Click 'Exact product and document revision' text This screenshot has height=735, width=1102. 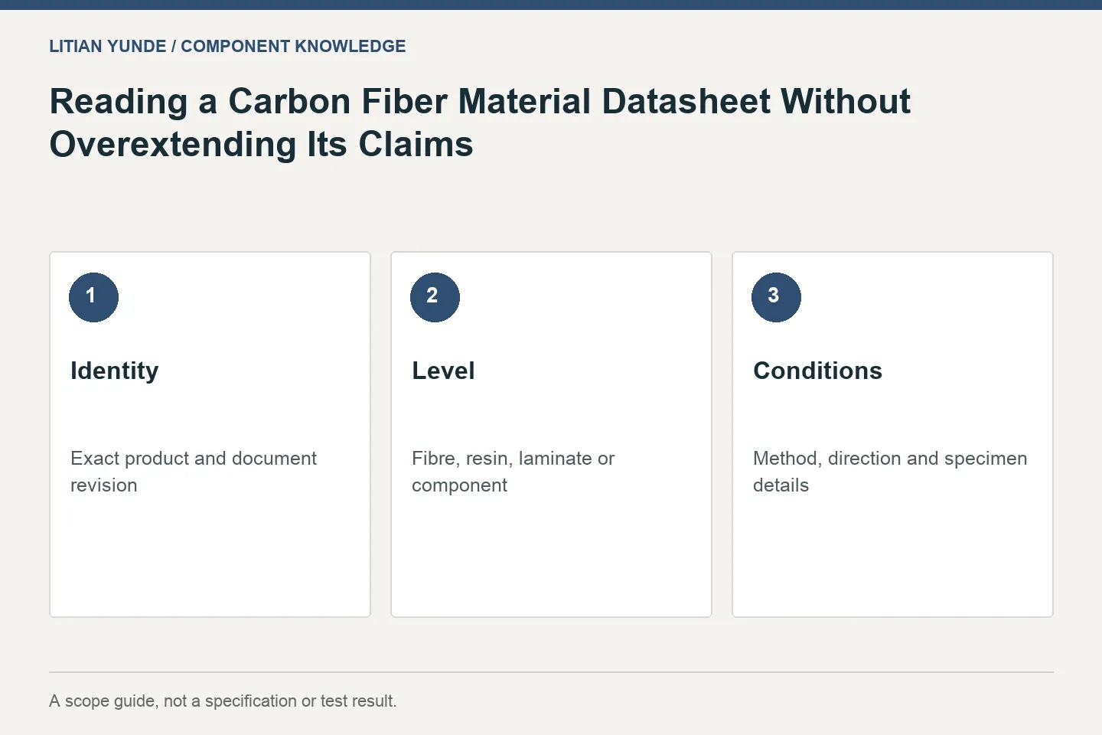(x=194, y=472)
